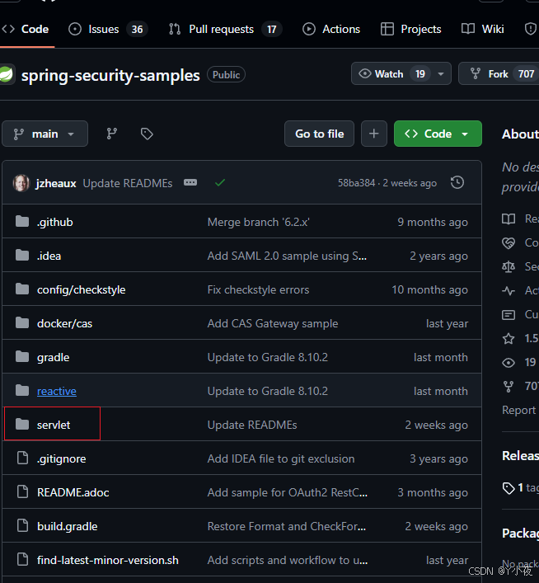Viewport: 539px width, 583px height.
Task: Click folder icon for reactive row
Action: pos(22,391)
